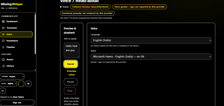Image resolution: width=224 pixels, height=106 pixels.
Task: Click the 'hello how are you' text box
Action: (72, 50)
